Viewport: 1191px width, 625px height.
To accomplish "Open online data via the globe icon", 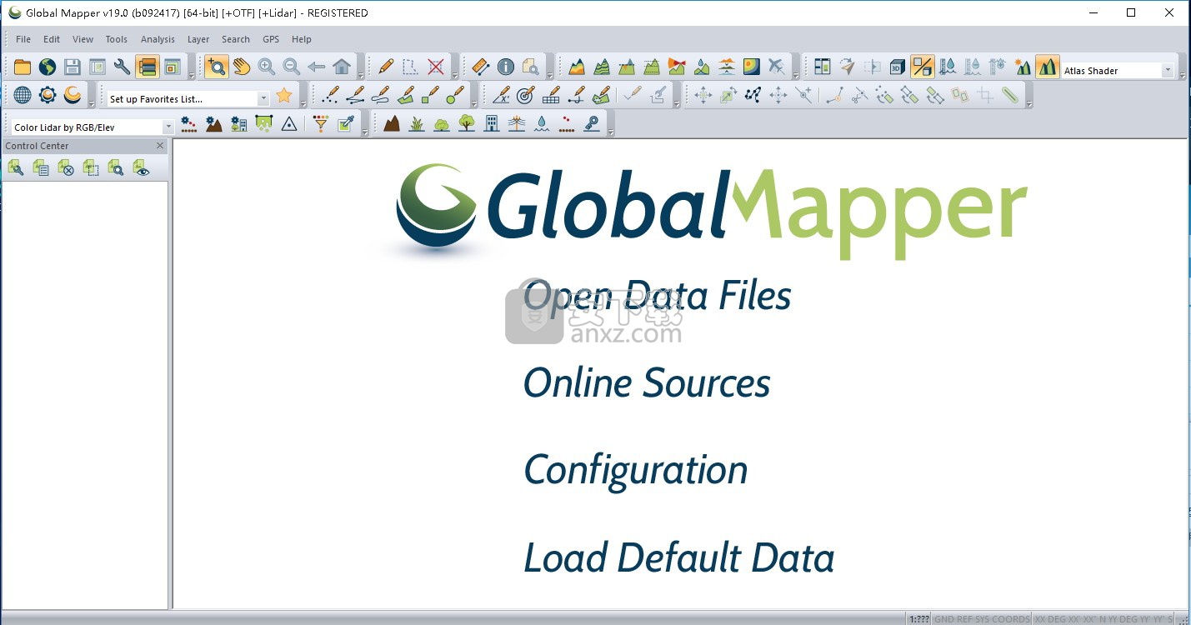I will (x=48, y=67).
